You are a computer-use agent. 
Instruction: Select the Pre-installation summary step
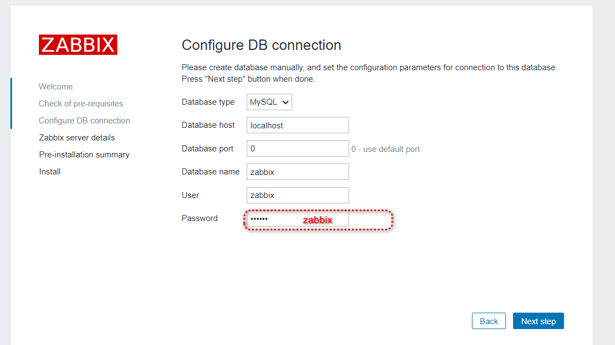point(84,154)
